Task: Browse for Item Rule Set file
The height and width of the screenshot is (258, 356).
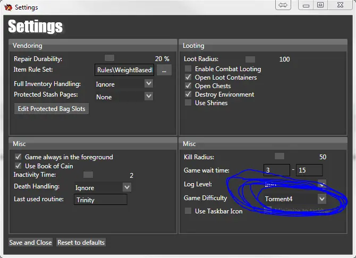Action: [164, 70]
